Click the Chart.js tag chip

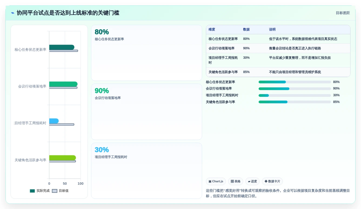click(x=216, y=181)
